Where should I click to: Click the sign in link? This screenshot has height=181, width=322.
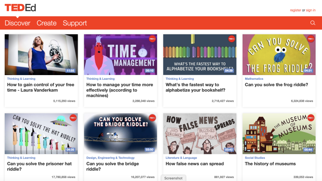point(311,10)
